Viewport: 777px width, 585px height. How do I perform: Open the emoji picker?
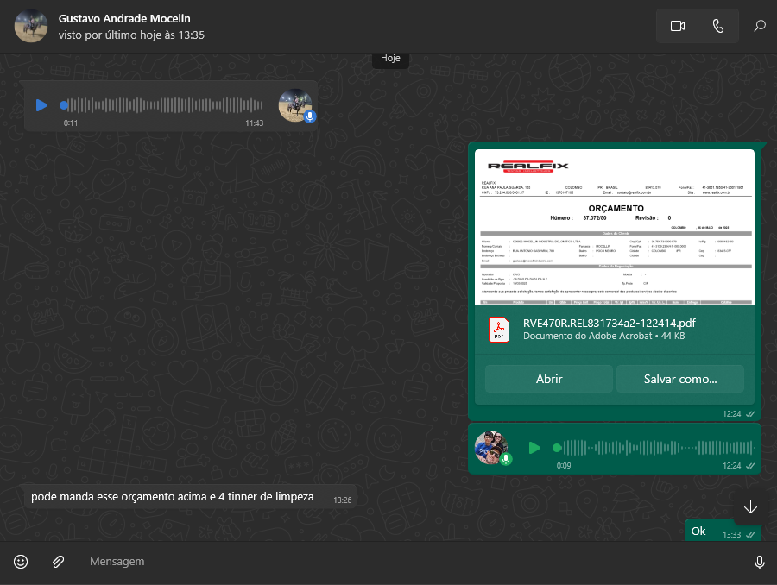pos(21,562)
